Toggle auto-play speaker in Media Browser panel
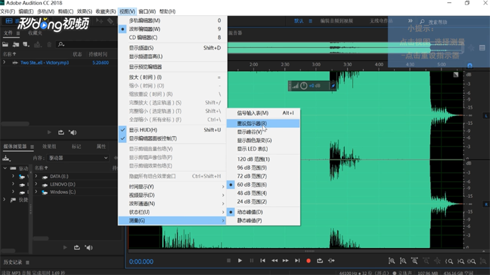Image resolution: width=490 pixels, height=275 pixels. click(x=89, y=248)
